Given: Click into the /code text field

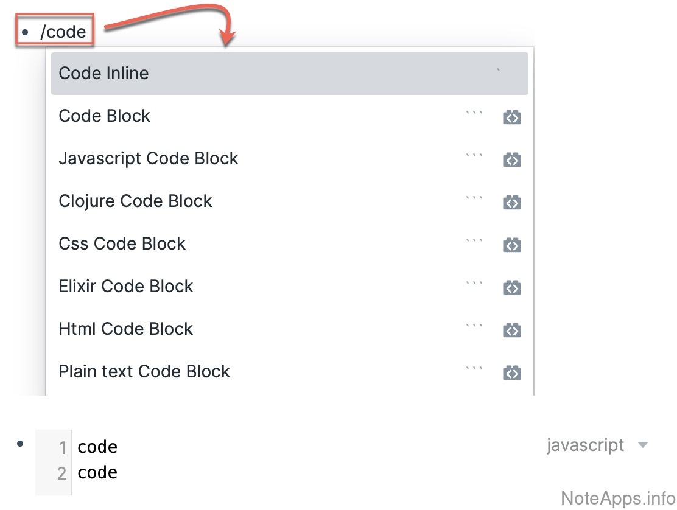Looking at the screenshot, I should click(63, 32).
